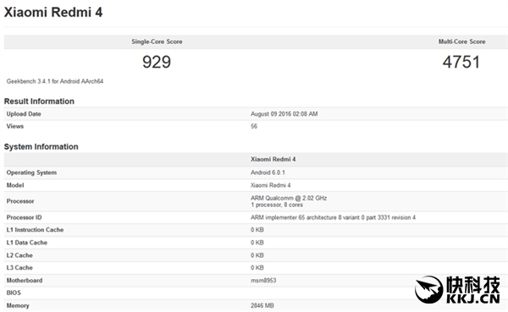This screenshot has height=312, width=508.
Task: Click the Views count value
Action: [254, 126]
